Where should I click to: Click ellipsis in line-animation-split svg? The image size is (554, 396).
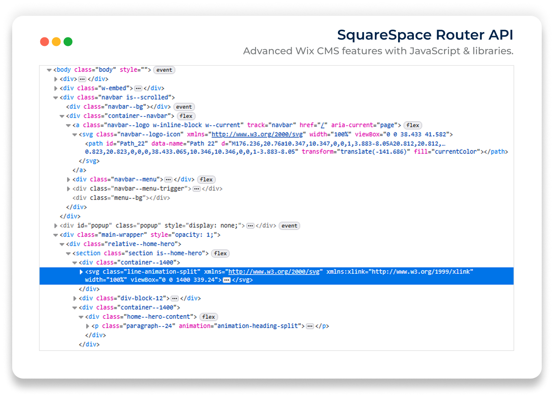pos(227,280)
